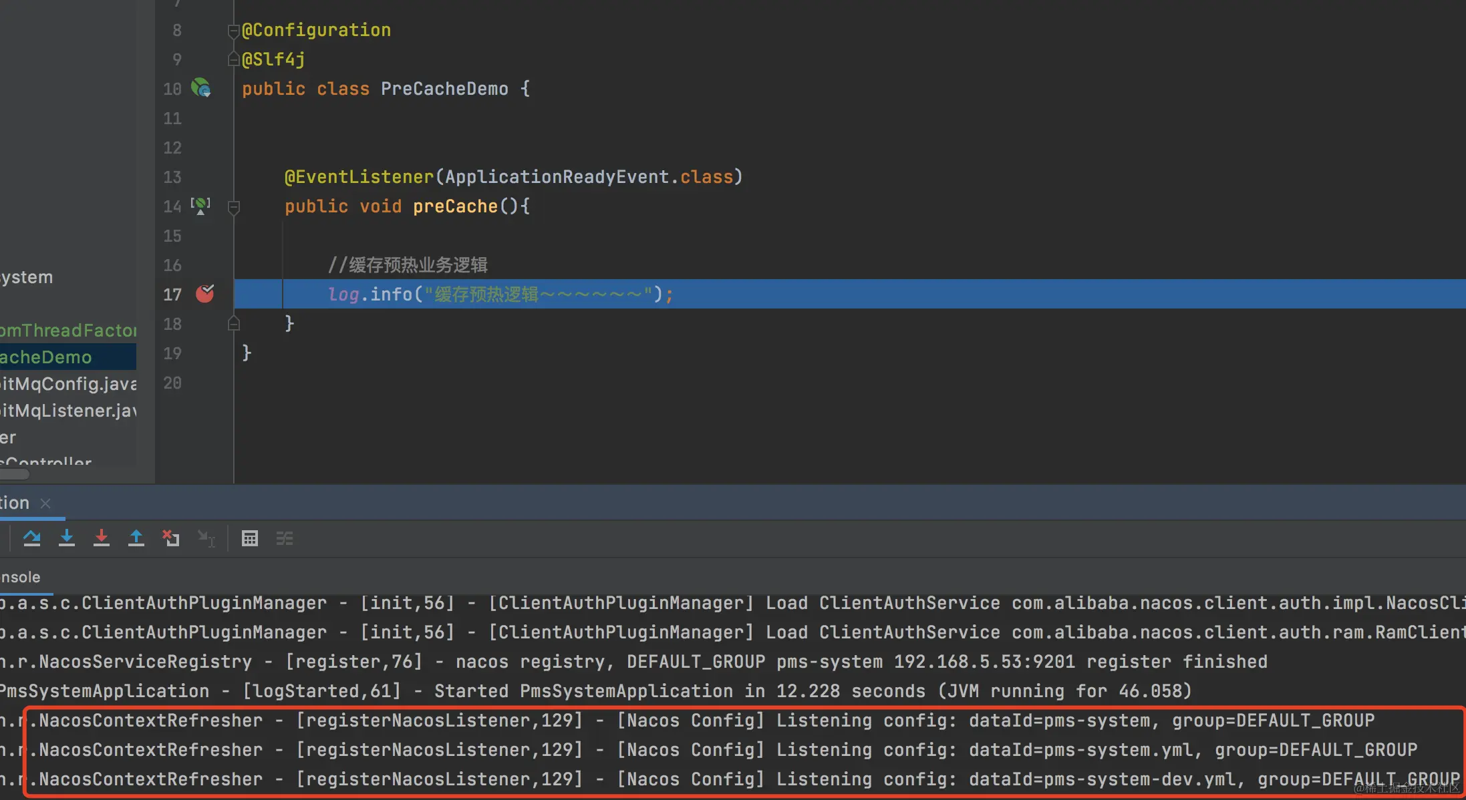This screenshot has height=800, width=1466.
Task: Click the Step Out debugger icon
Action: coord(136,538)
